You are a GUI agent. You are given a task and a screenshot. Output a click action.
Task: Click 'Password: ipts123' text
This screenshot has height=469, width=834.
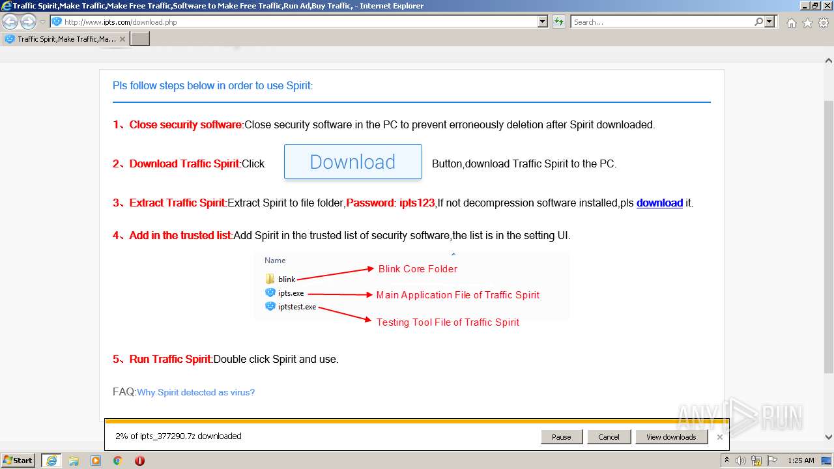[x=390, y=203]
